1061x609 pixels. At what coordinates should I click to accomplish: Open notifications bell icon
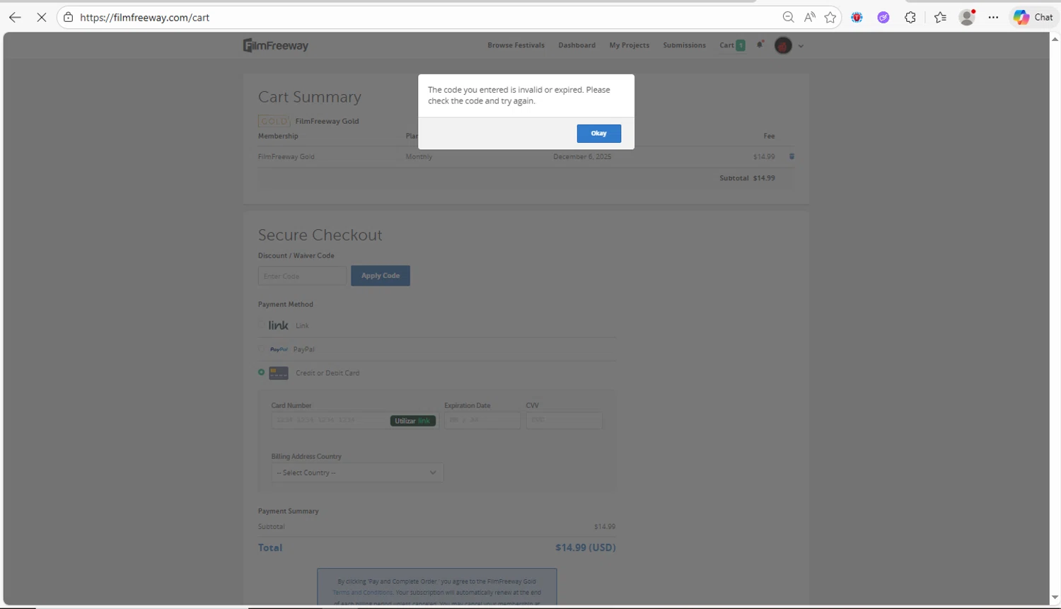(760, 45)
